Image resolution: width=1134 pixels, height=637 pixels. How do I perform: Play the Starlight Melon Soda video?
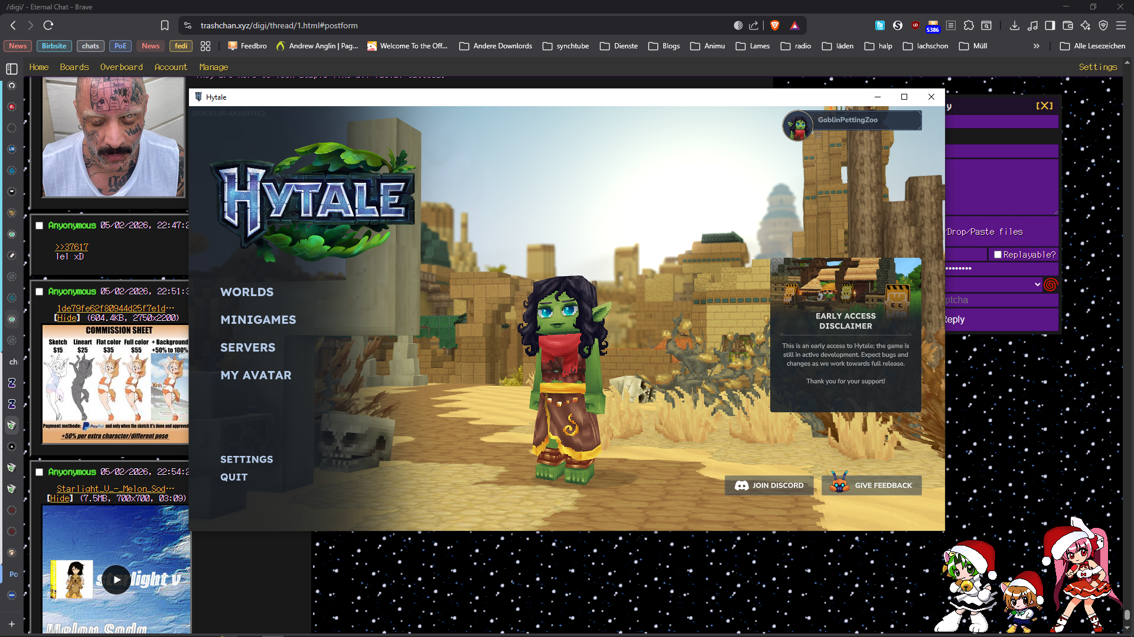click(116, 580)
